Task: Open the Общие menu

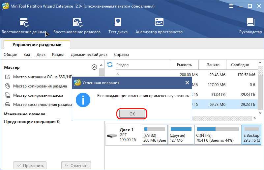Action: tap(10, 55)
